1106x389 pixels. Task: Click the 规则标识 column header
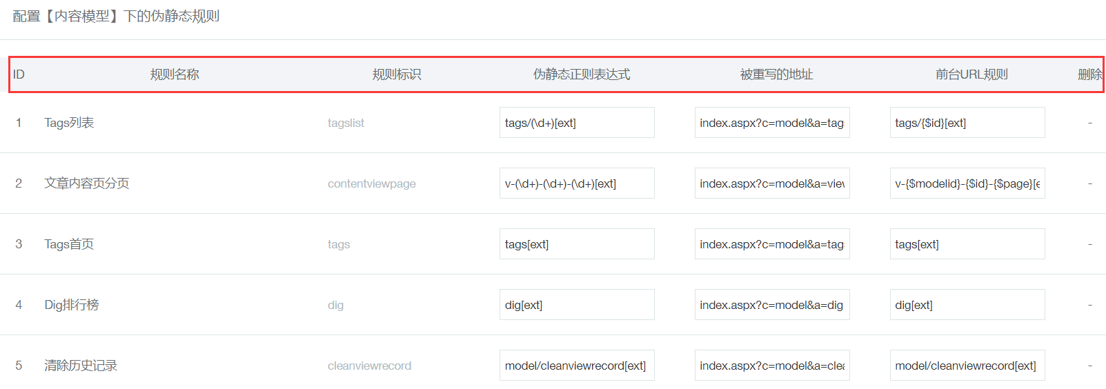pyautogui.click(x=397, y=74)
